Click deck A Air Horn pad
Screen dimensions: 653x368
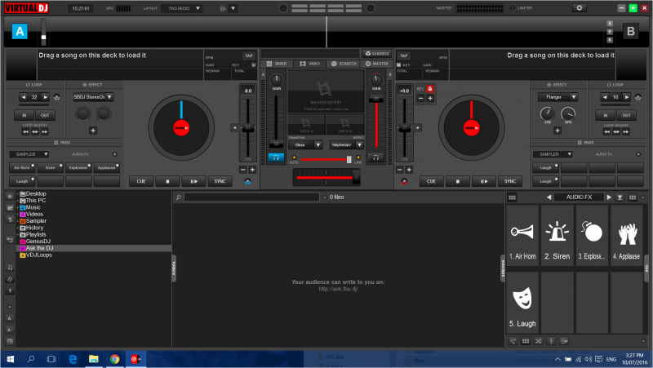coord(23,167)
